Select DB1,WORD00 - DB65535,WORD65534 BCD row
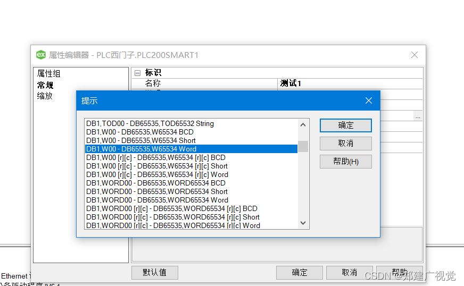 tap(191, 183)
